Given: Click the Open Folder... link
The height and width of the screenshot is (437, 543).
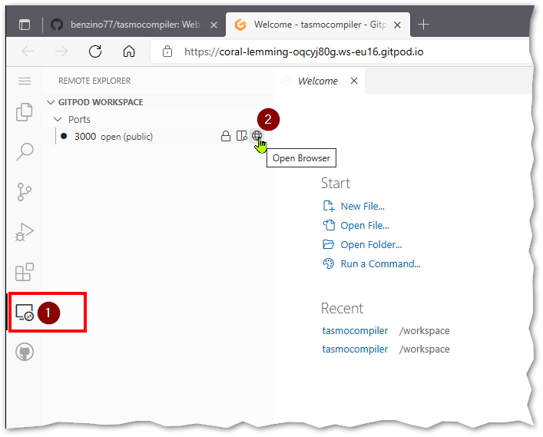Looking at the screenshot, I should (371, 244).
